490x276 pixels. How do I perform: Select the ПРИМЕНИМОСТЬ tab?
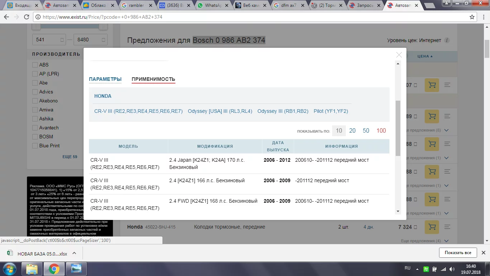[154, 79]
